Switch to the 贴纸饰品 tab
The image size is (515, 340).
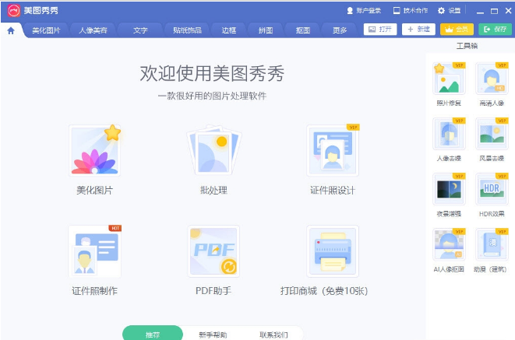187,30
